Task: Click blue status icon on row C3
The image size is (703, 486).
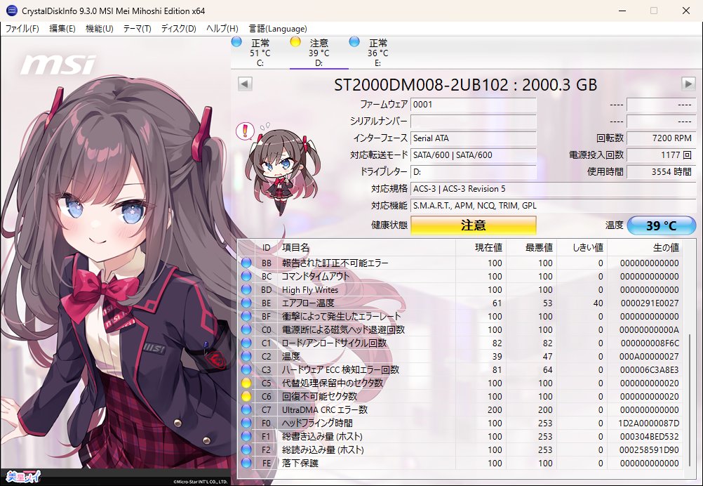Action: (x=246, y=370)
